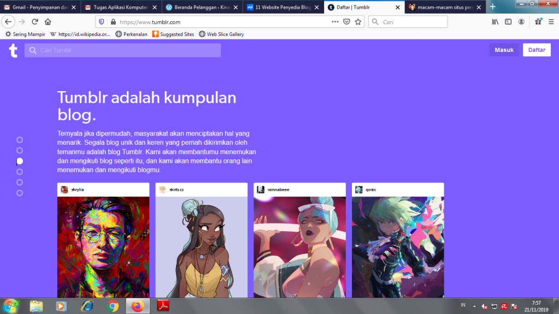Select the first page indicator dot
The height and width of the screenshot is (314, 559).
(x=20, y=140)
